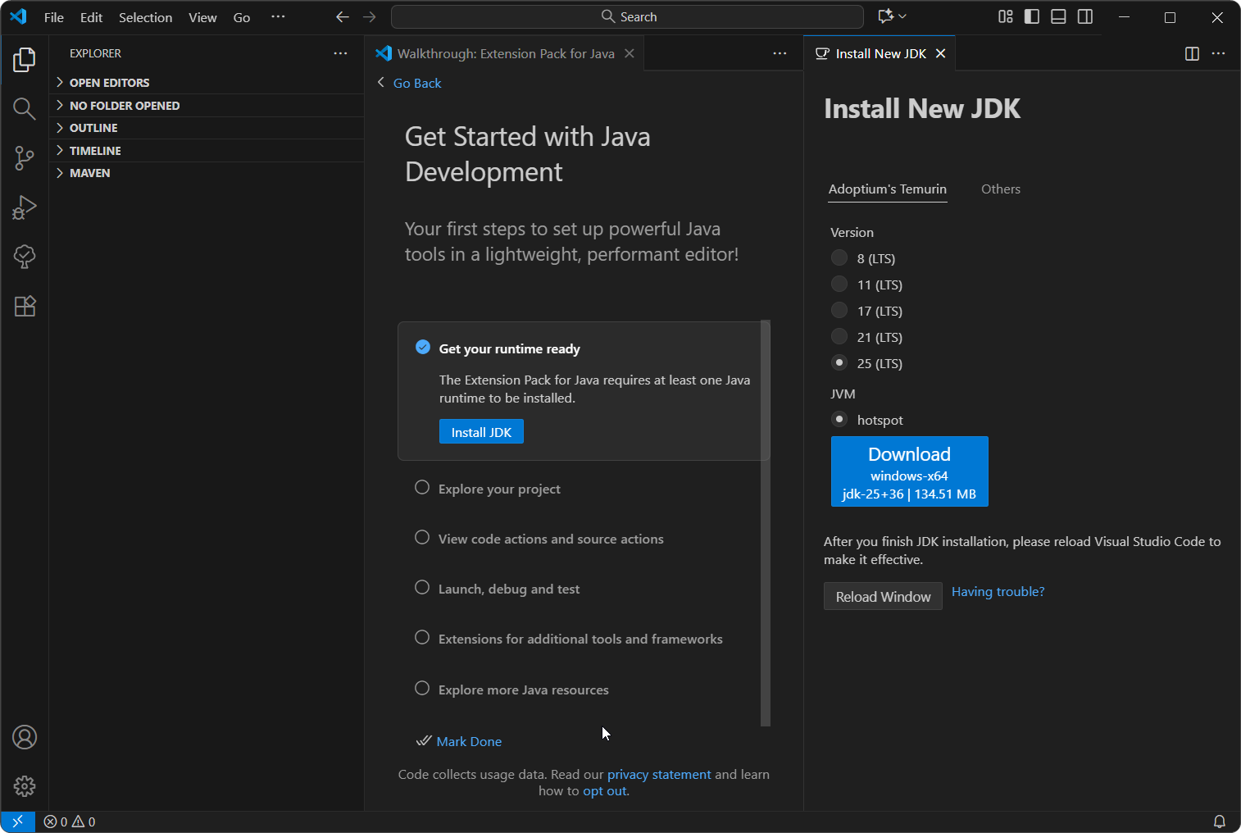Expand the TIMELINE section
Viewport: 1241px width, 833px height.
pyautogui.click(x=96, y=150)
